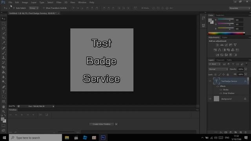251x141 pixels.
Task: Click foreground color swatch in Color panel
Action: 210,20
